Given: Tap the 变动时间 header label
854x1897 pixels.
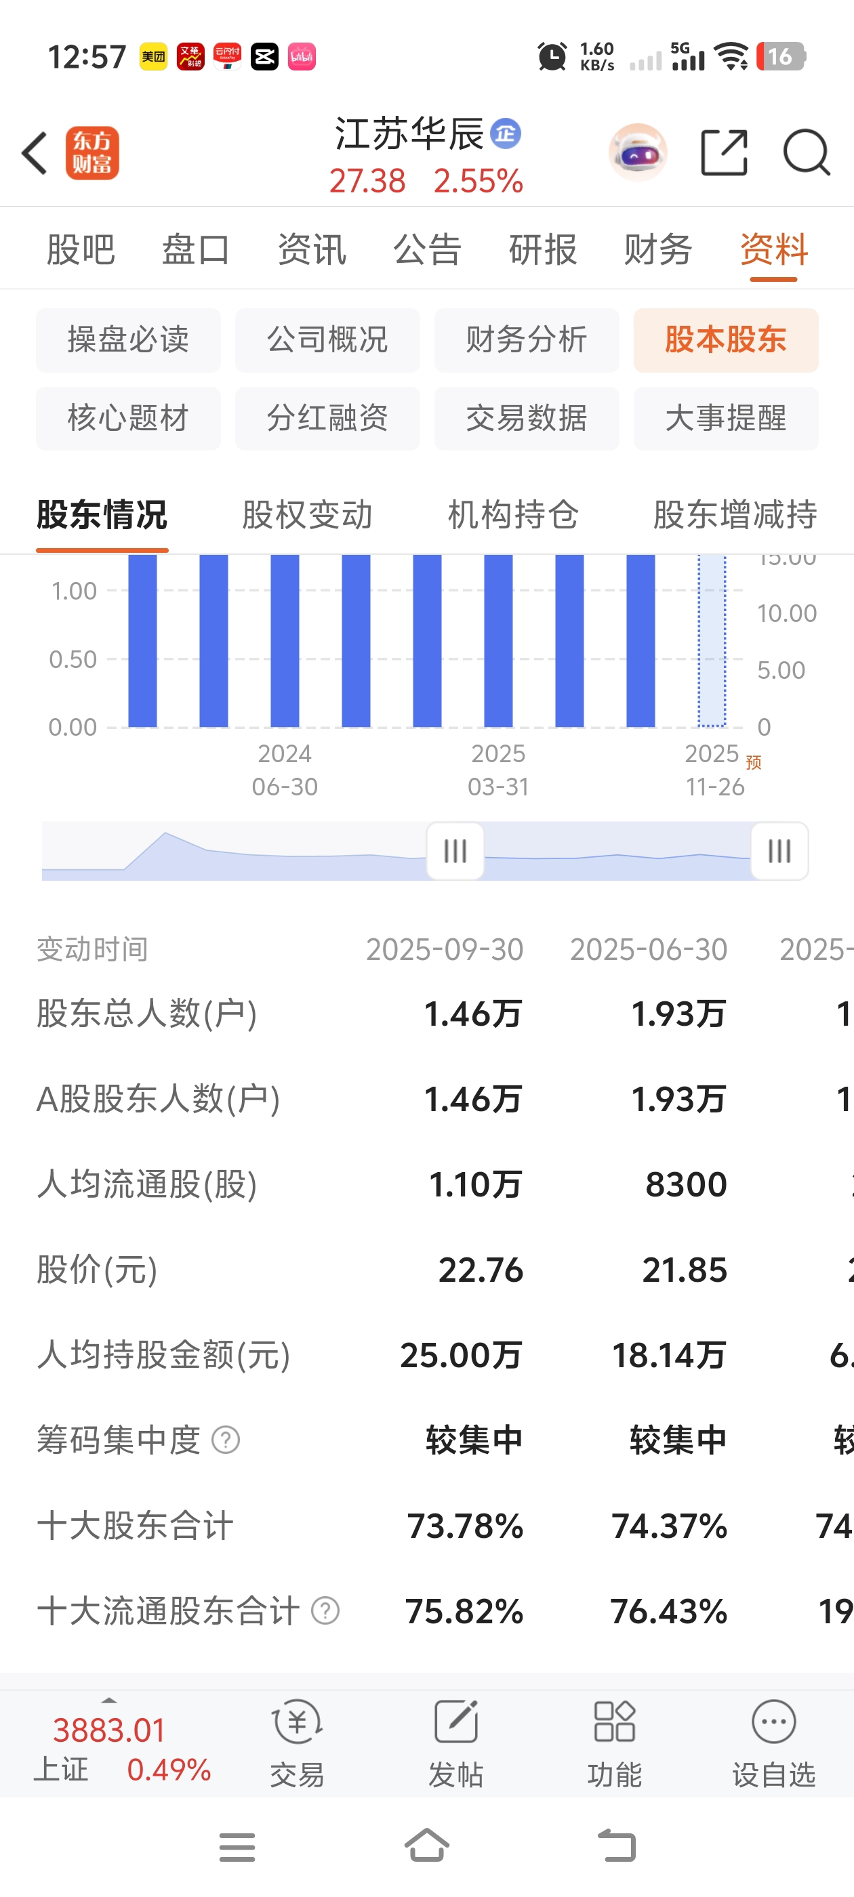Looking at the screenshot, I should (x=92, y=949).
